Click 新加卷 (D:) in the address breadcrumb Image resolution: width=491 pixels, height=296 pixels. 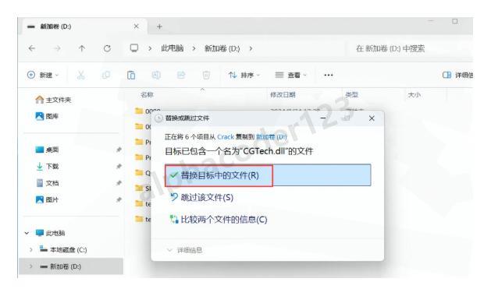click(x=222, y=48)
